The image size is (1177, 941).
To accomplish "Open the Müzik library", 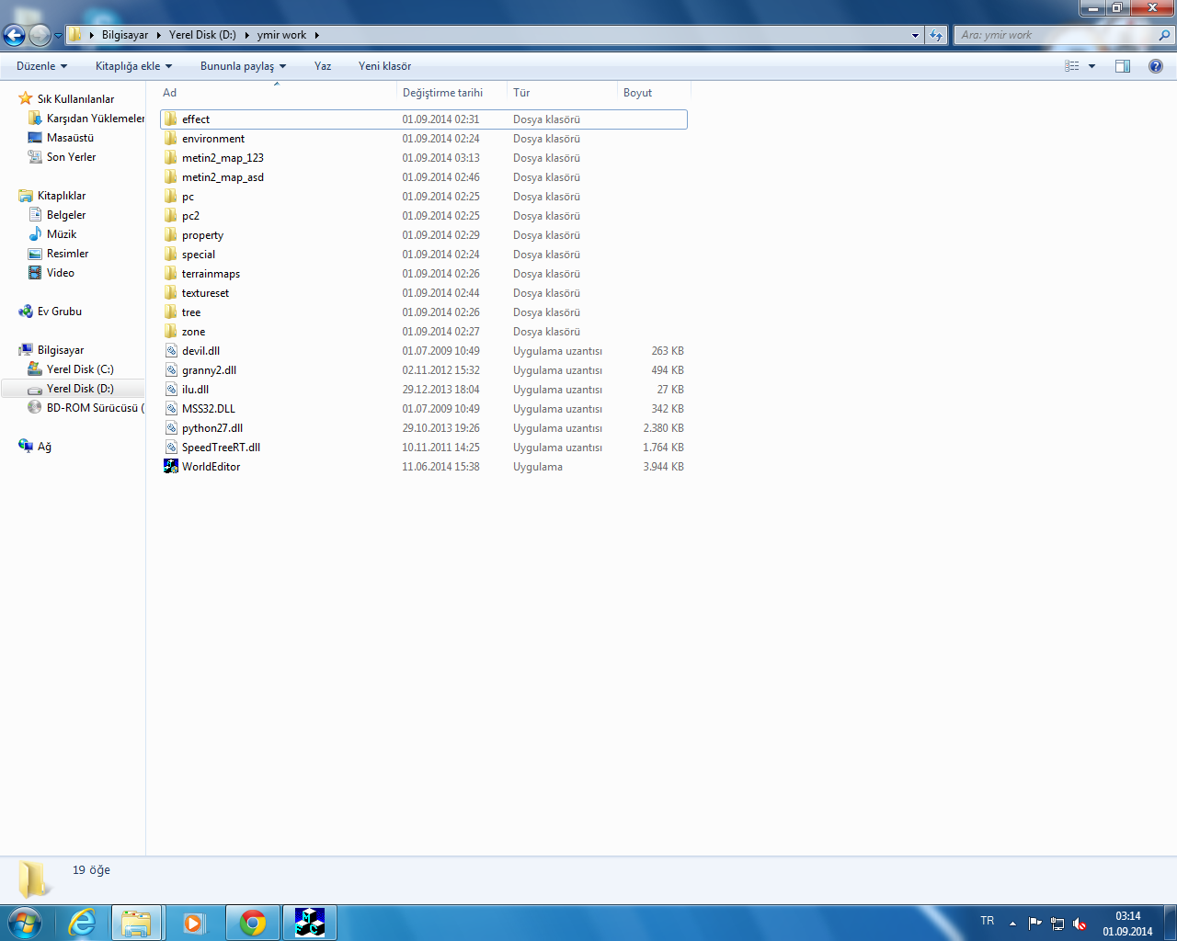I will click(x=52, y=234).
